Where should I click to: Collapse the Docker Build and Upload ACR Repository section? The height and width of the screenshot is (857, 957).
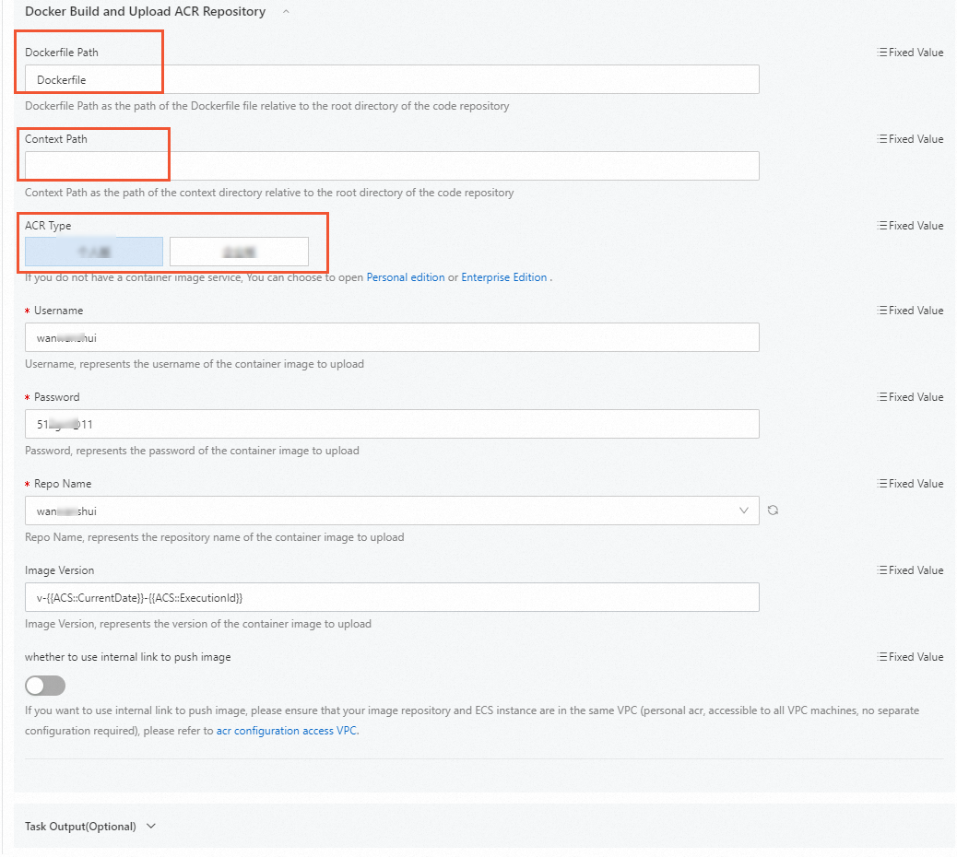(x=286, y=11)
